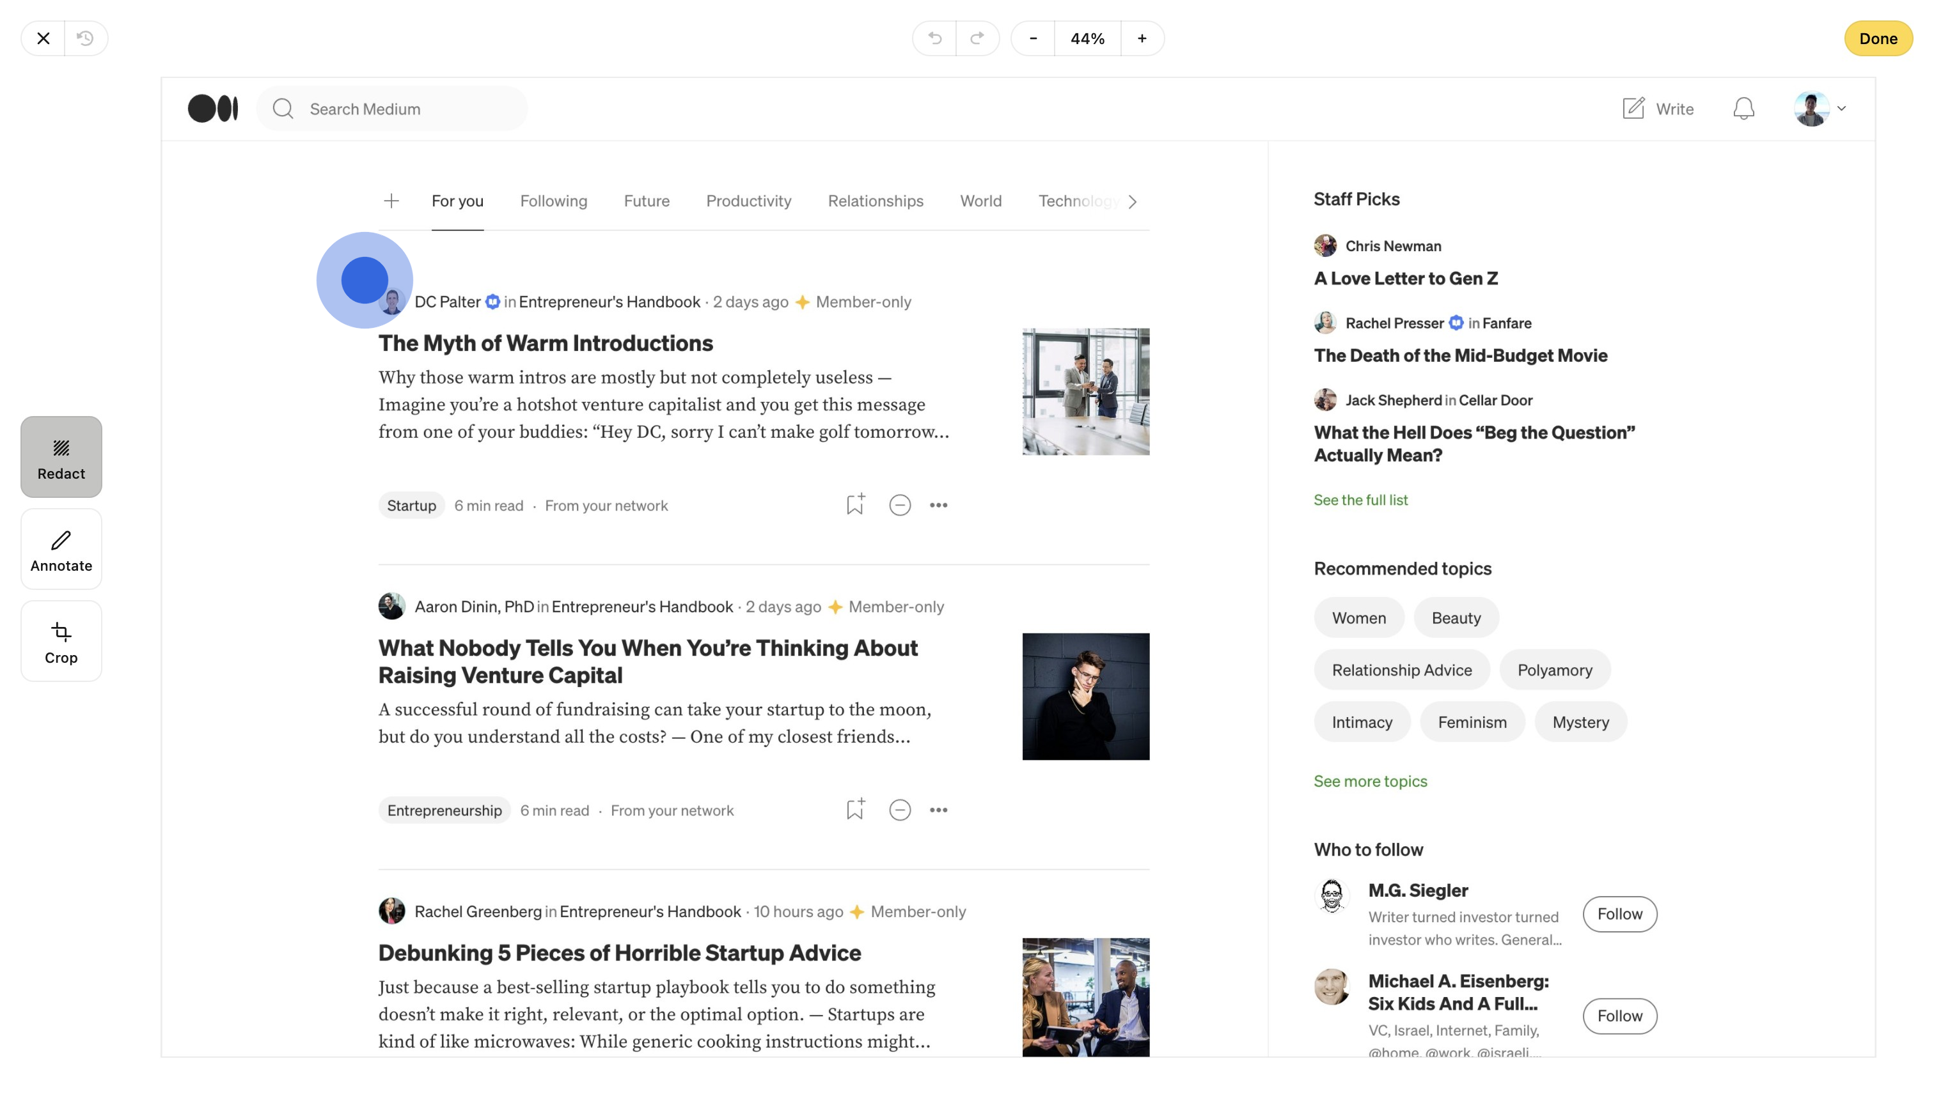
Task: Click show less icon on Aaron Dinin's story
Action: (899, 810)
